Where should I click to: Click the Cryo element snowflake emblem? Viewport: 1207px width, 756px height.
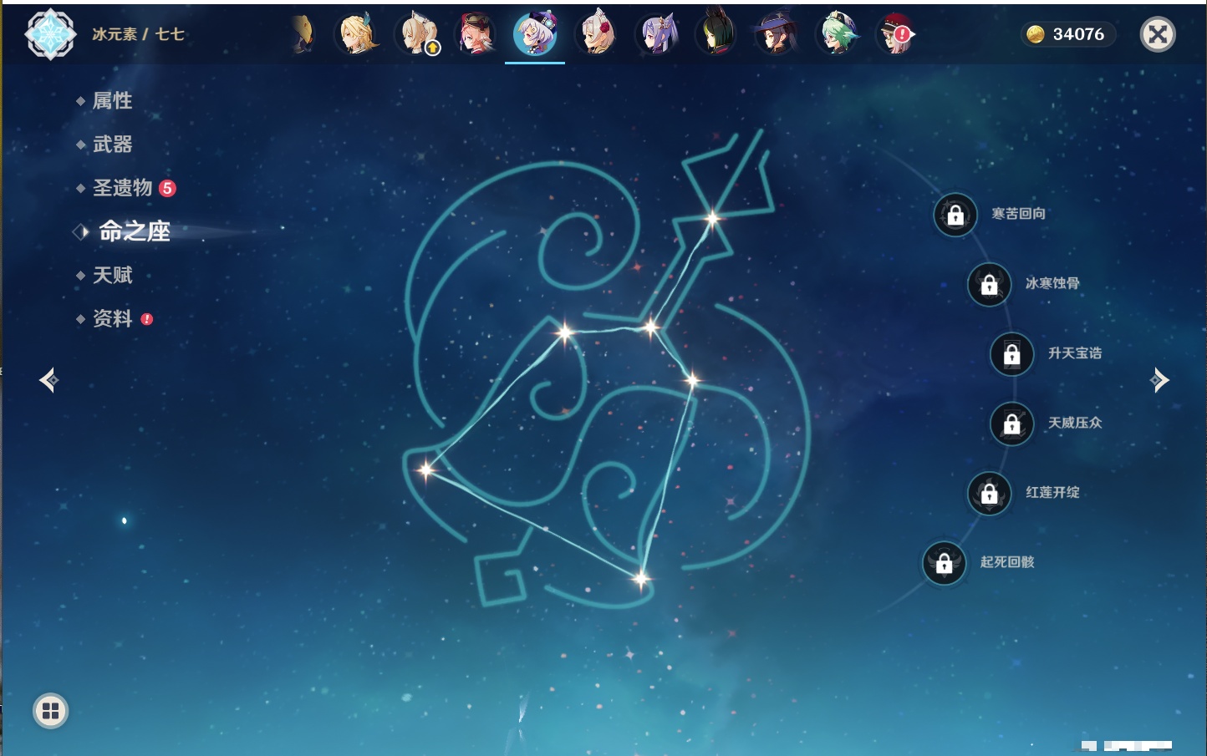click(50, 34)
